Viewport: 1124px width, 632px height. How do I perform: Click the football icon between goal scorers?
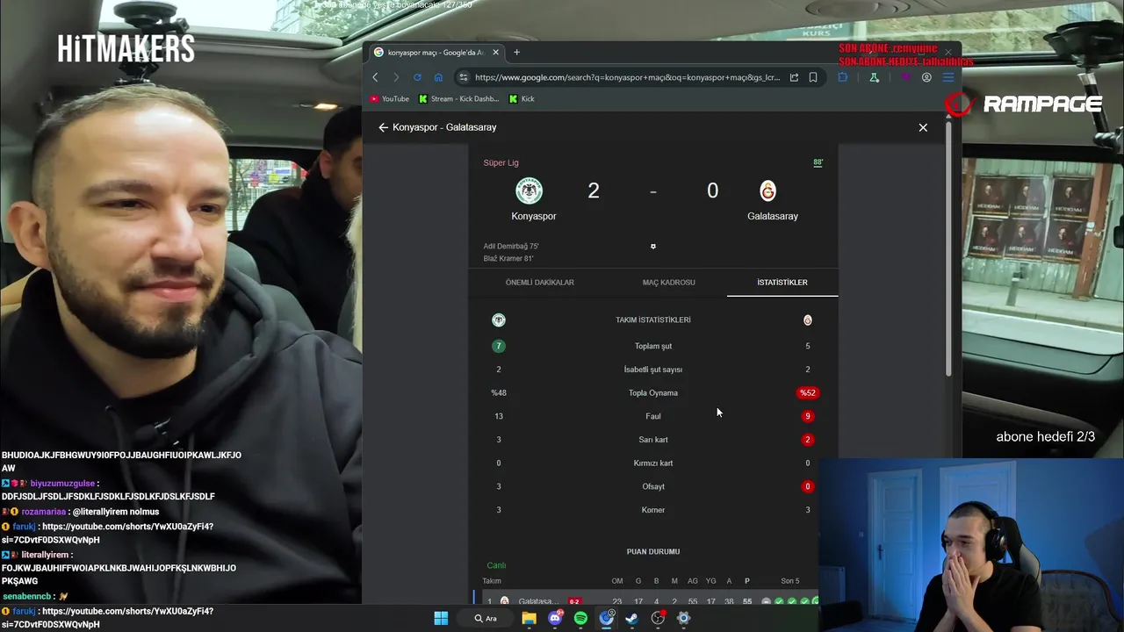click(x=653, y=247)
